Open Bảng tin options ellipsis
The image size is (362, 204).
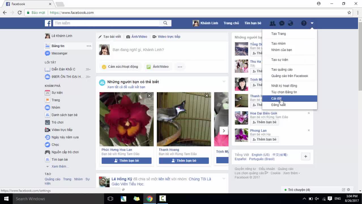(x=89, y=46)
